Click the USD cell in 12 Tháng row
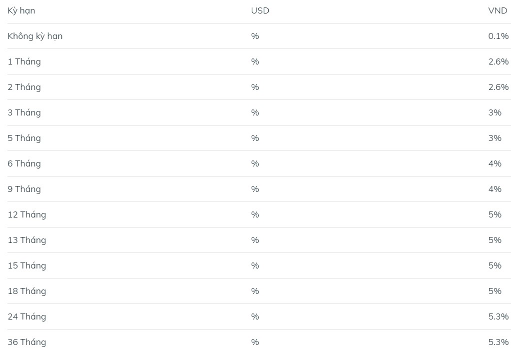This screenshot has height=349, width=511. pyautogui.click(x=255, y=214)
